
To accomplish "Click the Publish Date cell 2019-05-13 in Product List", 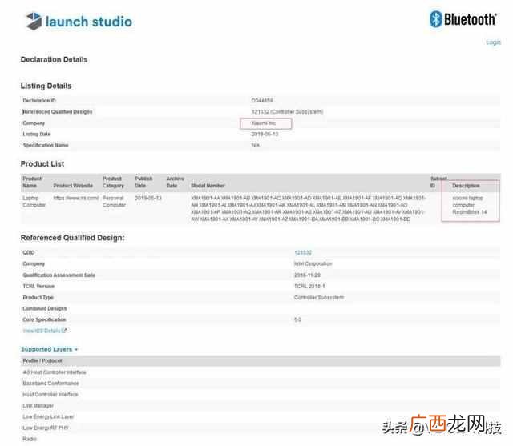I will click(x=148, y=198).
